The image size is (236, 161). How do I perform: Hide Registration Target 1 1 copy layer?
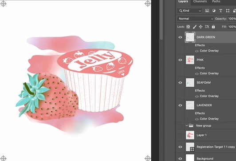[x=180, y=147]
